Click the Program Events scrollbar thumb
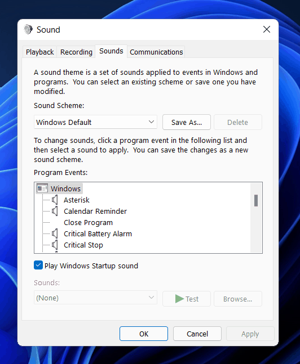This screenshot has height=364, width=300. click(x=256, y=201)
